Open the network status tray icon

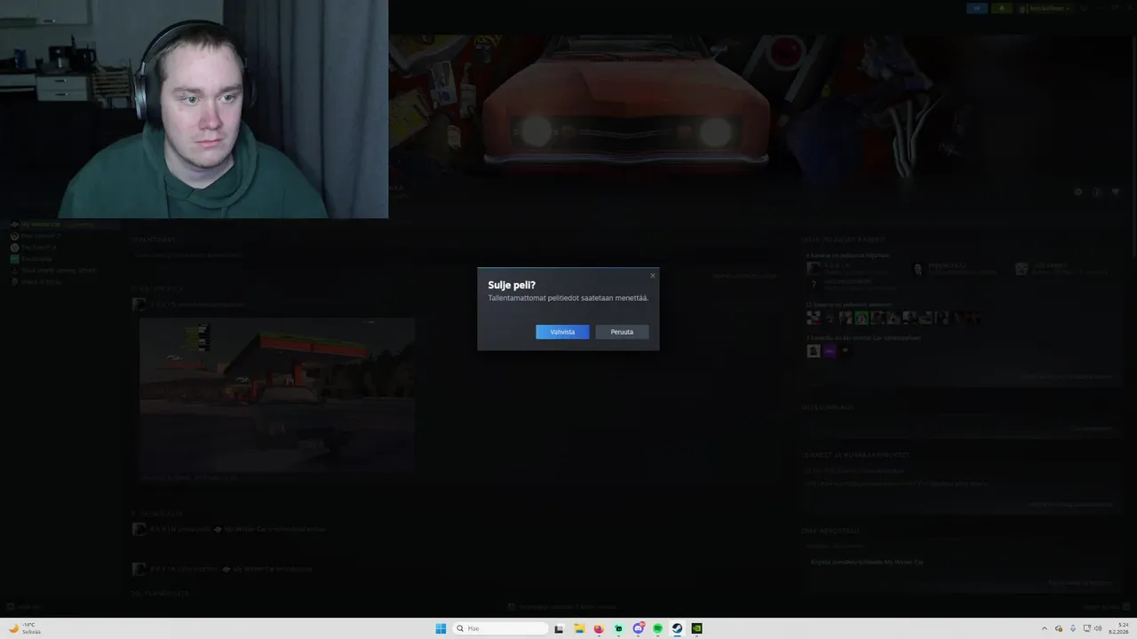(x=1086, y=628)
